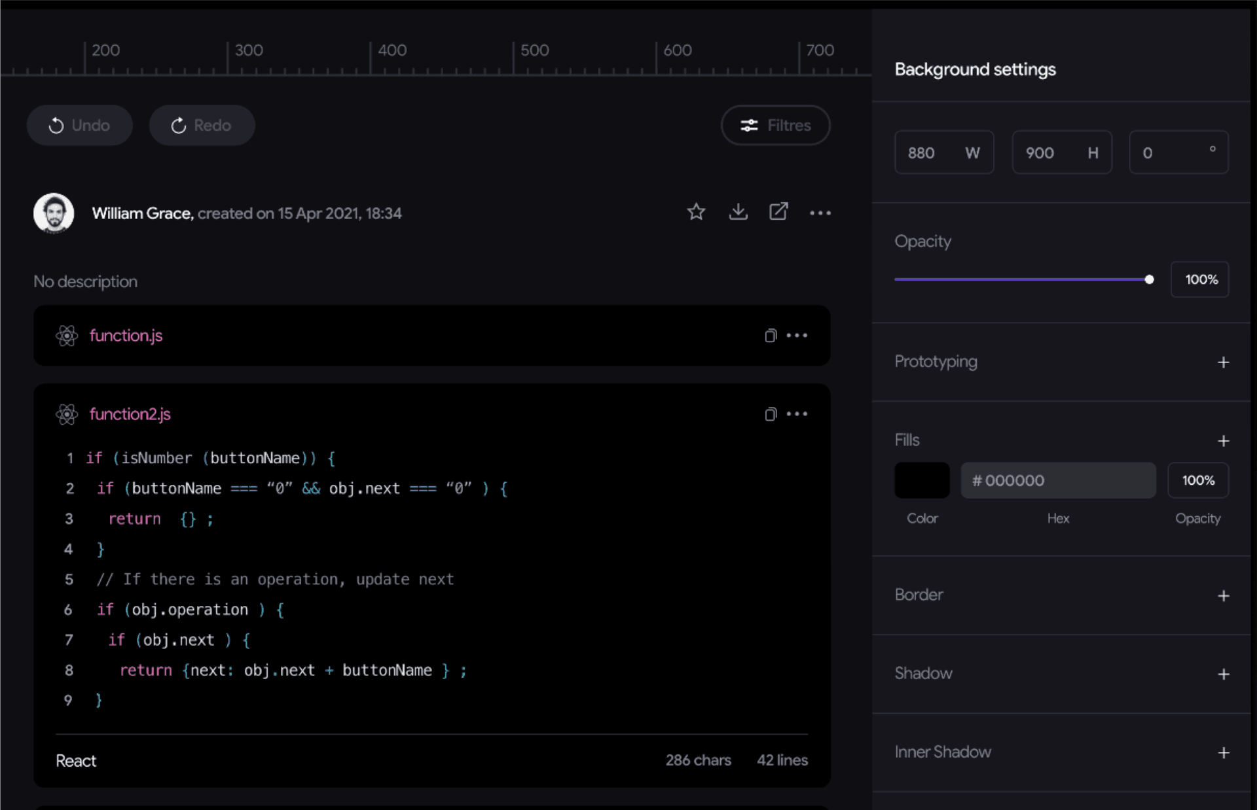Screen dimensions: 1257x810
Task: Expand the Prototyping section
Action: (1223, 361)
